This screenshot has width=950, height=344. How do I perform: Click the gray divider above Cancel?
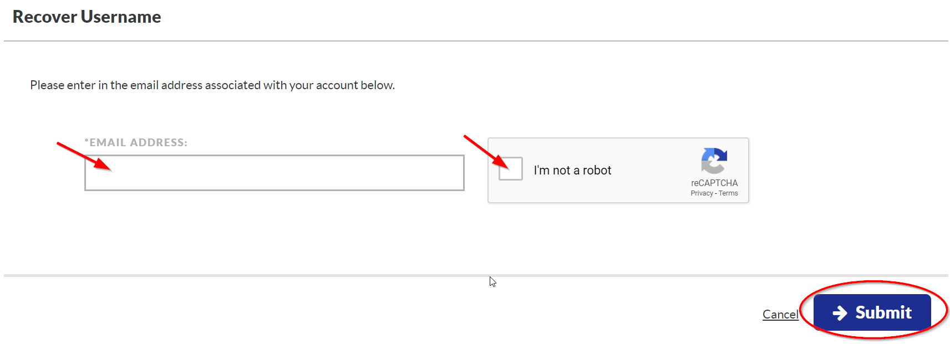[x=333, y=275]
